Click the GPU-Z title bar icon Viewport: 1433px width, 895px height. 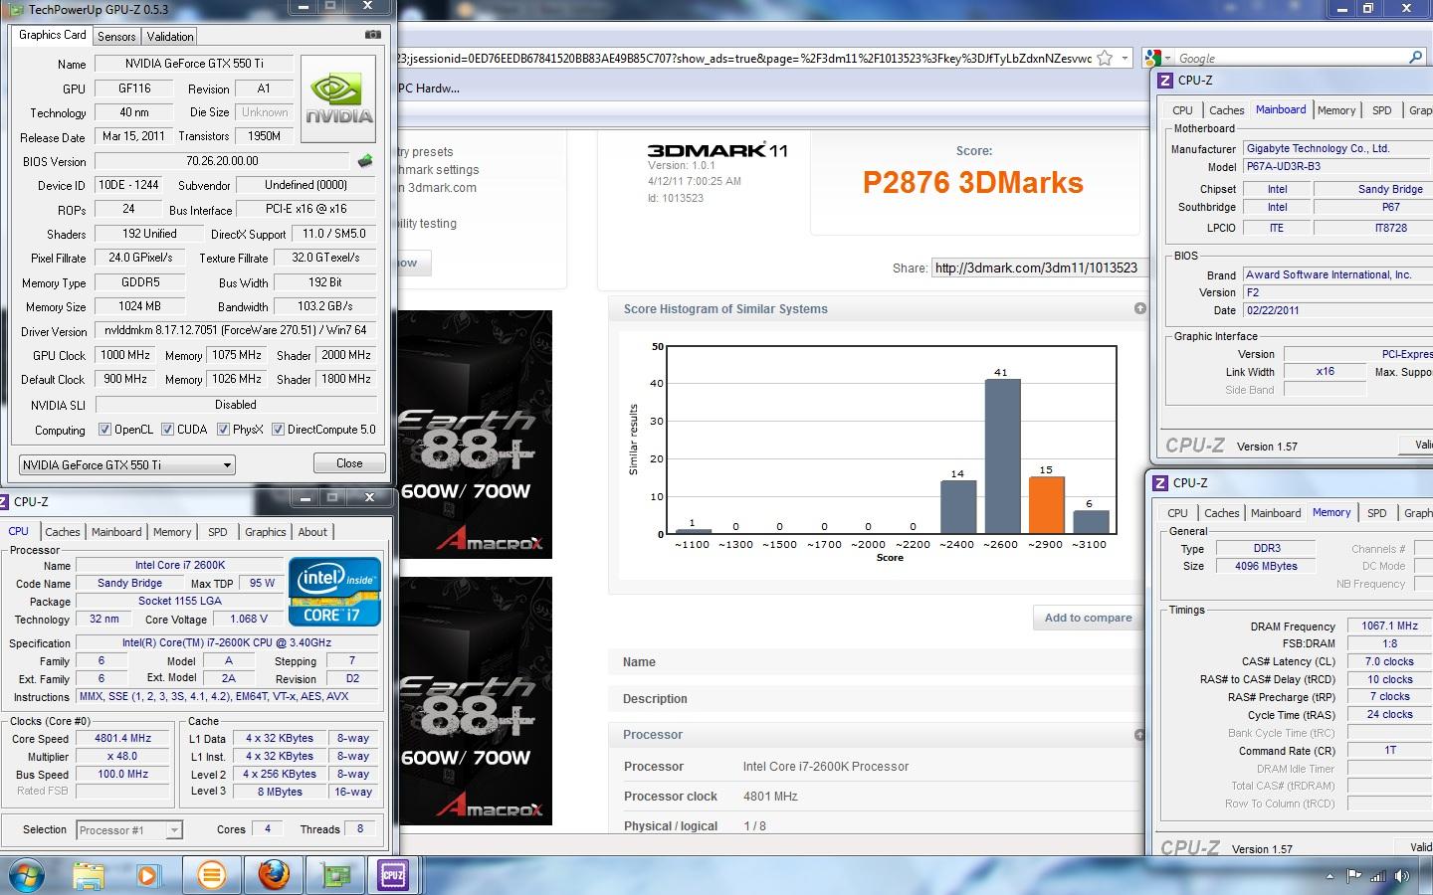click(x=15, y=9)
